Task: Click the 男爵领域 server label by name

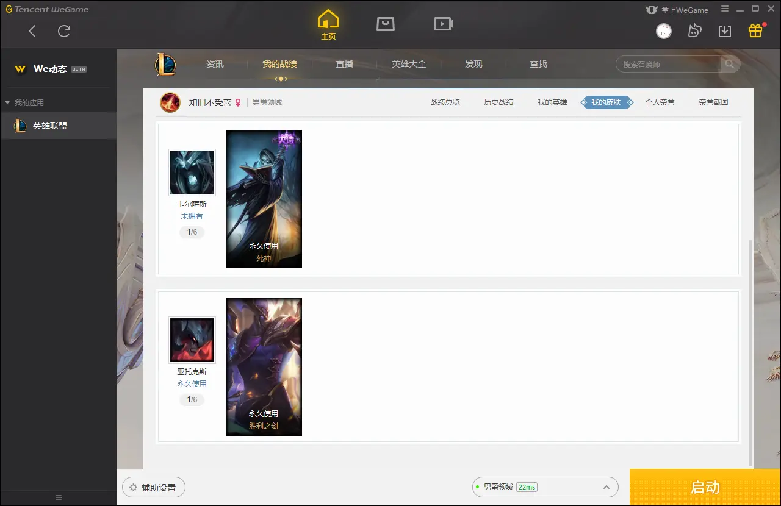Action: (267, 102)
